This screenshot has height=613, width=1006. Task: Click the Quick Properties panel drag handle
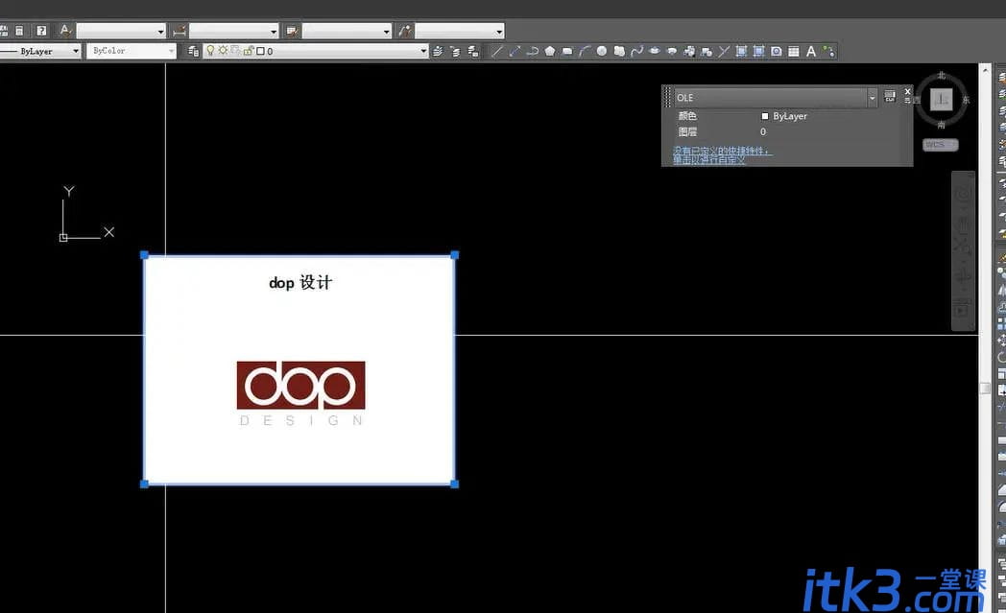point(668,98)
